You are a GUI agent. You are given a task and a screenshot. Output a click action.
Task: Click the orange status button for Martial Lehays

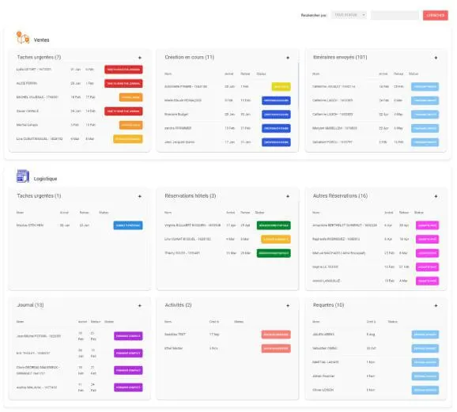click(131, 125)
